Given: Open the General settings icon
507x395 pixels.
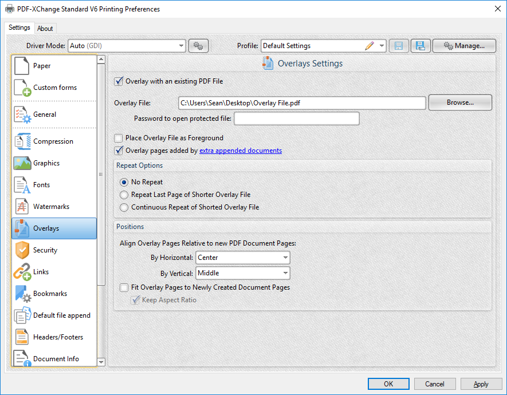Looking at the screenshot, I should click(22, 114).
